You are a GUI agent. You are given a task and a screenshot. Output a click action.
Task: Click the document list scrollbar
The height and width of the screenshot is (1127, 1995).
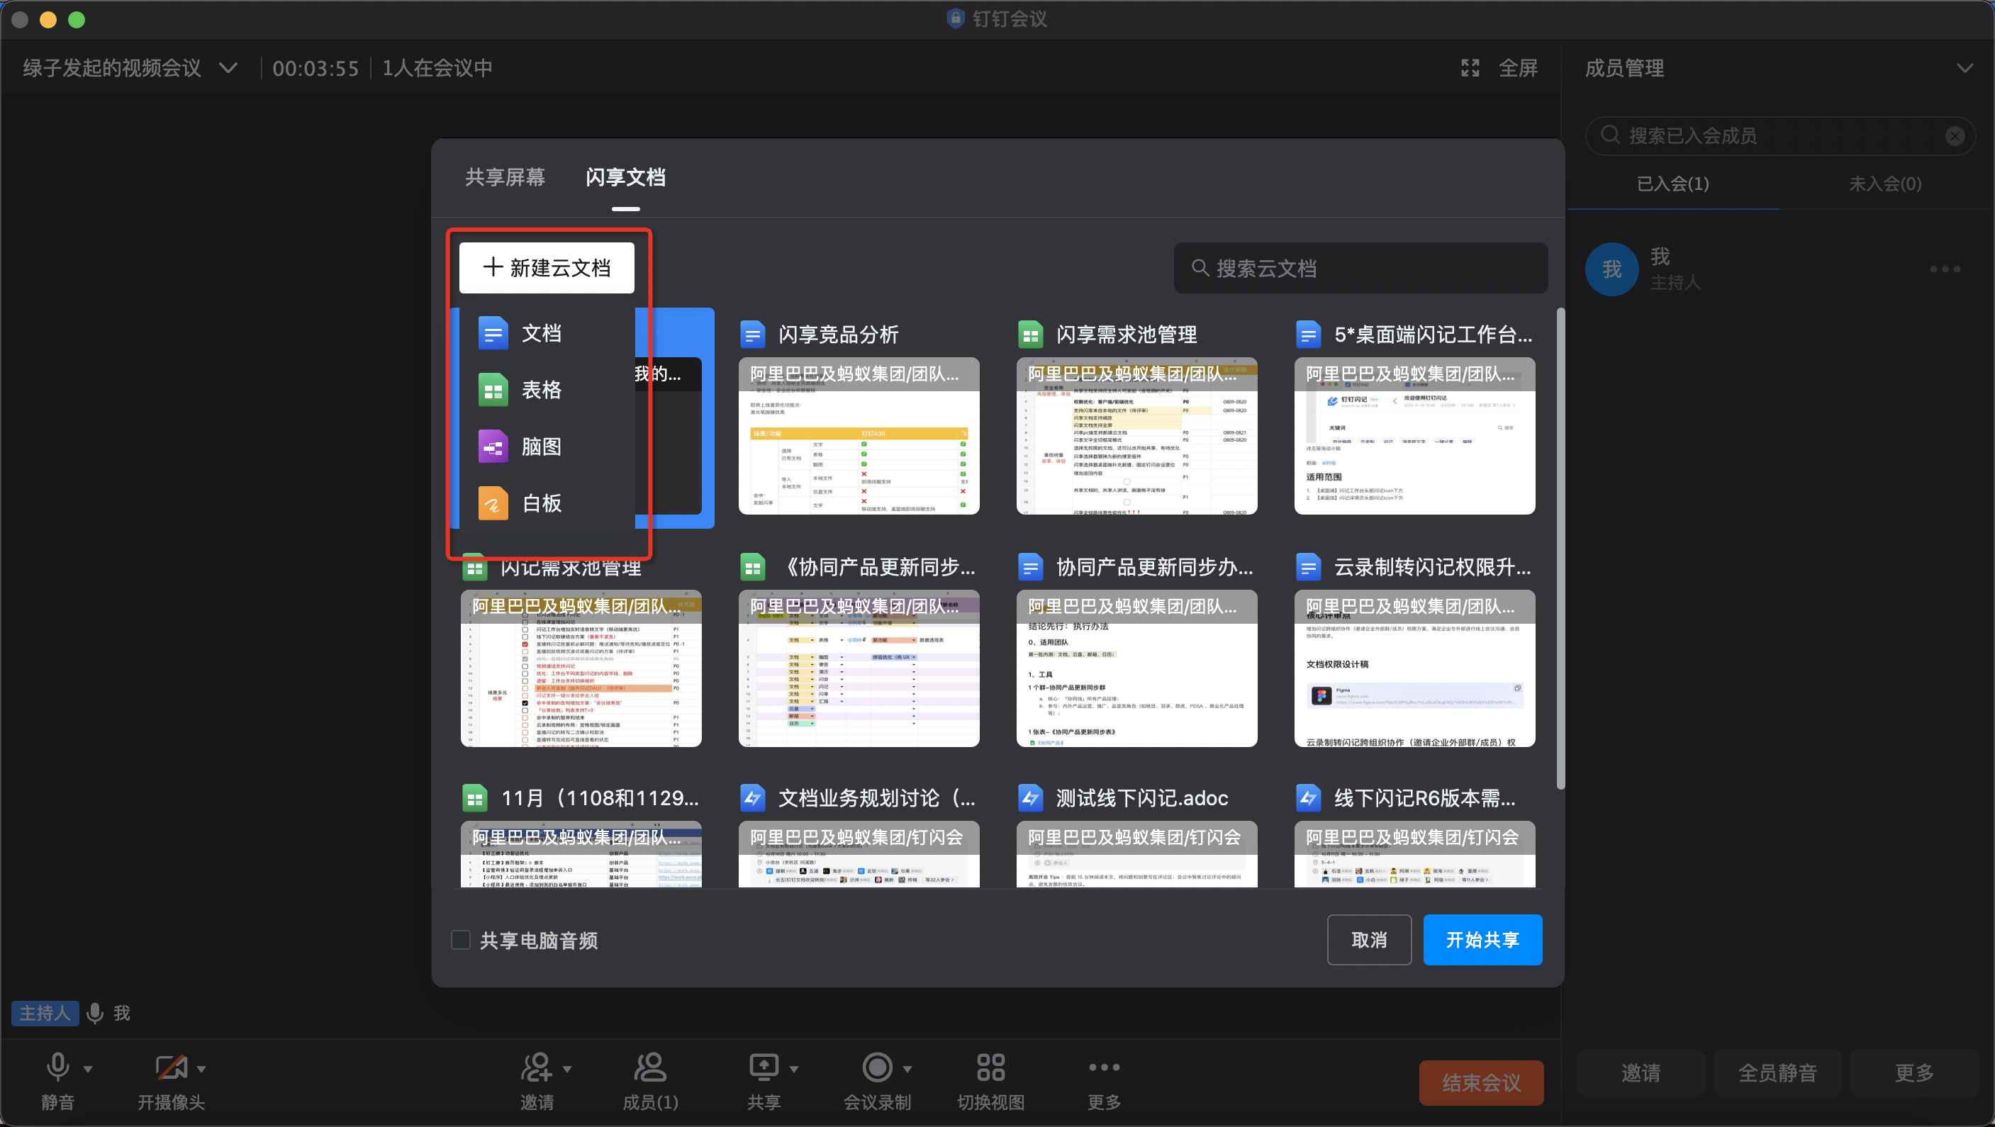point(1560,549)
